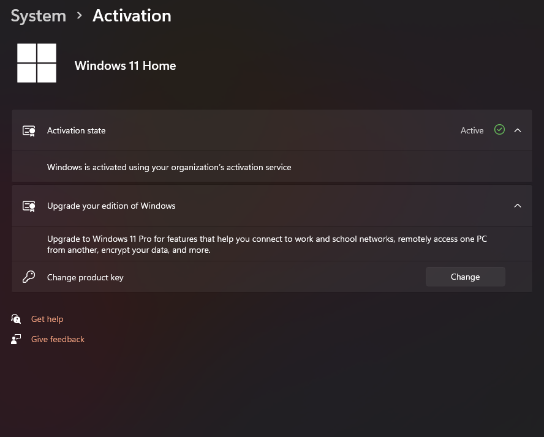Click the breadcrumb arrow after System
Screen dimensions: 544x437
(80, 15)
